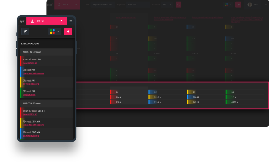Click the desktop paper plane icon near avatar
The image size is (269, 167).
pos(238,5)
